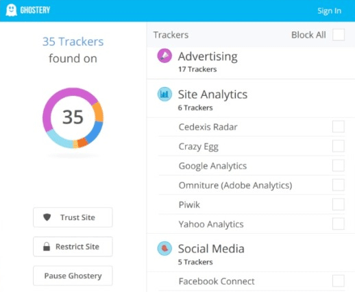
Task: Click the GHOSTERY wordmark text
Action: (35, 10)
